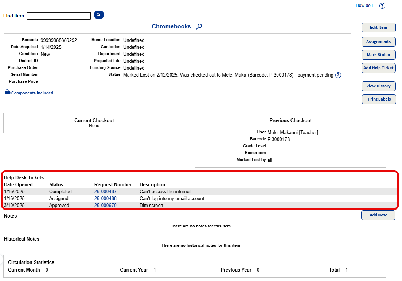Select barcode value 99999988889292
The image size is (402, 281).
tap(59, 40)
